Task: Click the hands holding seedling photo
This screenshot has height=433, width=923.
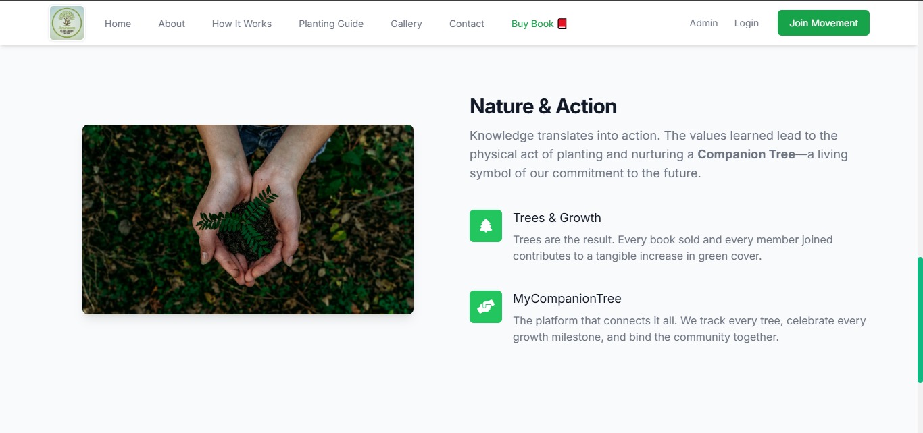Action: [x=248, y=219]
